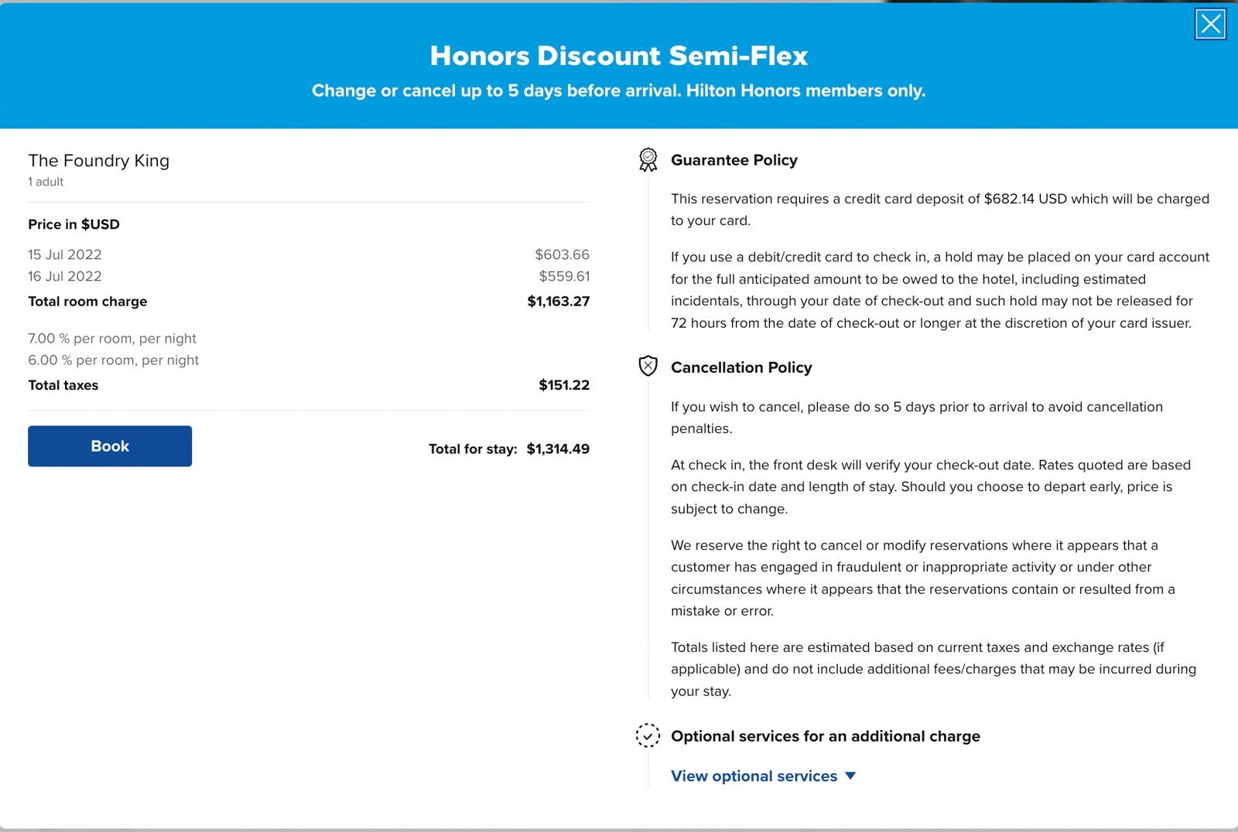
Task: Click the 16 Jul 2022 rate of $559.61
Action: [563, 276]
